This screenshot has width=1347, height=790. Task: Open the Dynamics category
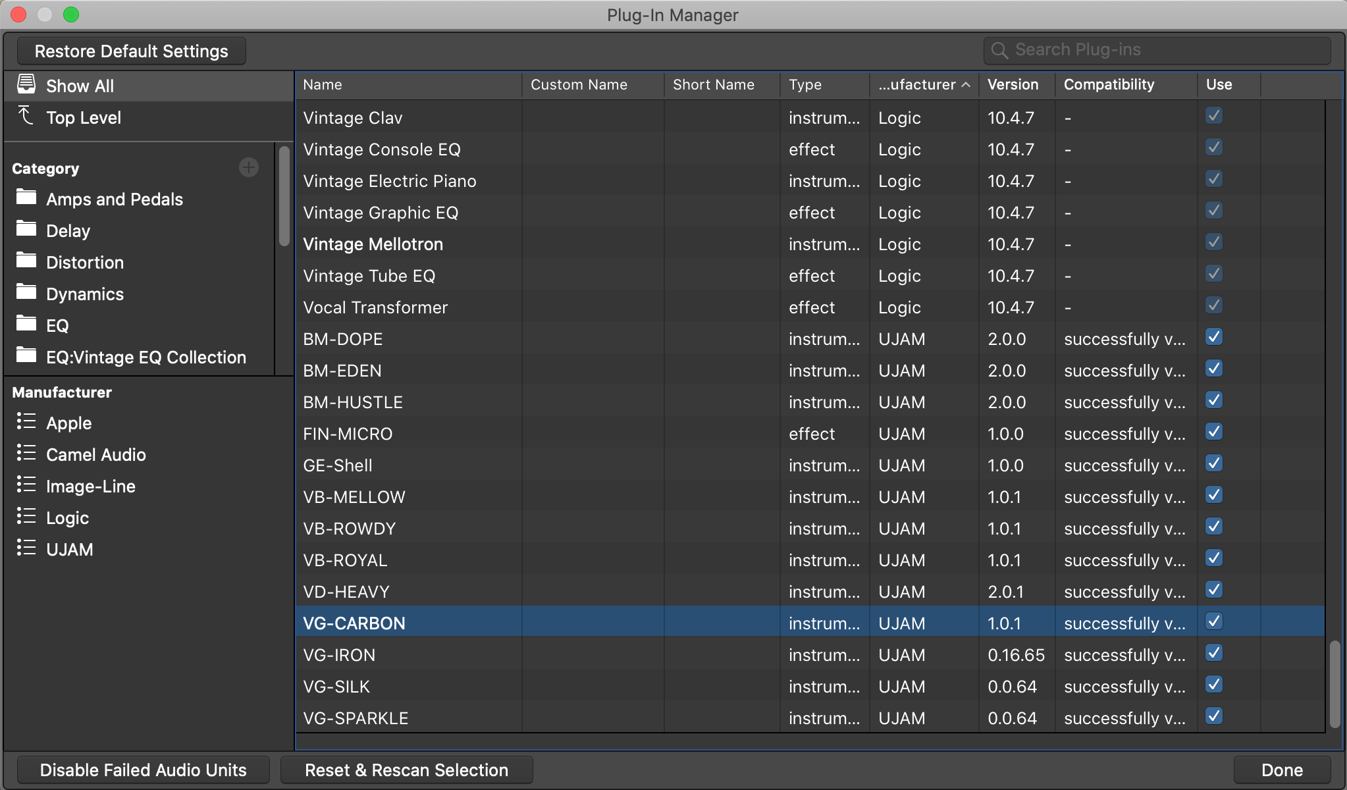point(140,294)
